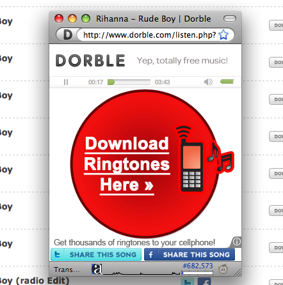Viewport: 283px width, 285px height.
Task: Click the DORBLE logo heading
Action: (x=90, y=61)
